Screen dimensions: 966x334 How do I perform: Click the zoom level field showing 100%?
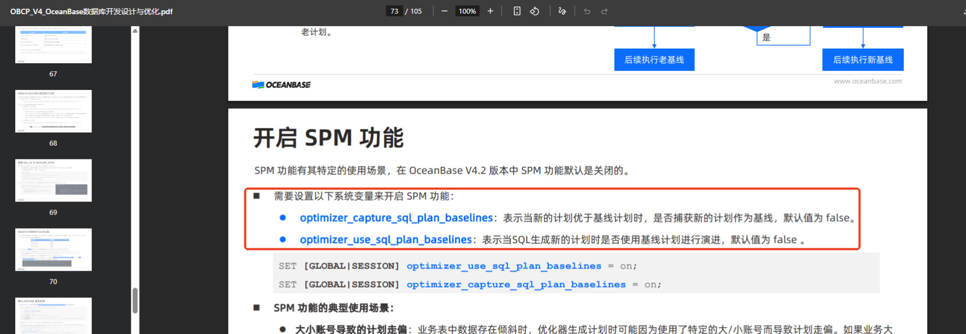[x=467, y=11]
